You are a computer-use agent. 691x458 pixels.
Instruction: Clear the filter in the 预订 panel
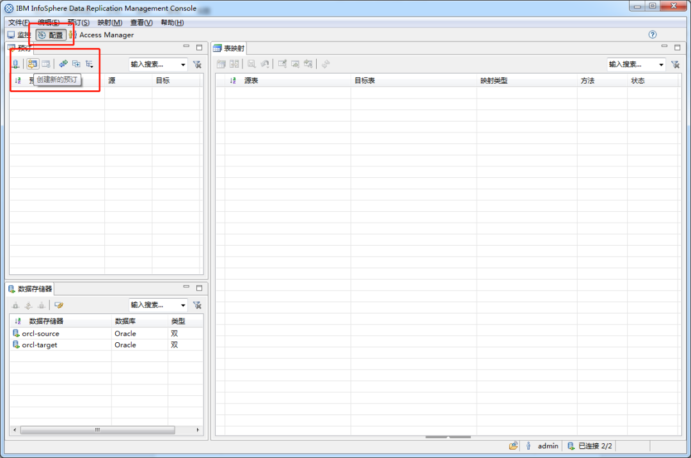point(198,65)
